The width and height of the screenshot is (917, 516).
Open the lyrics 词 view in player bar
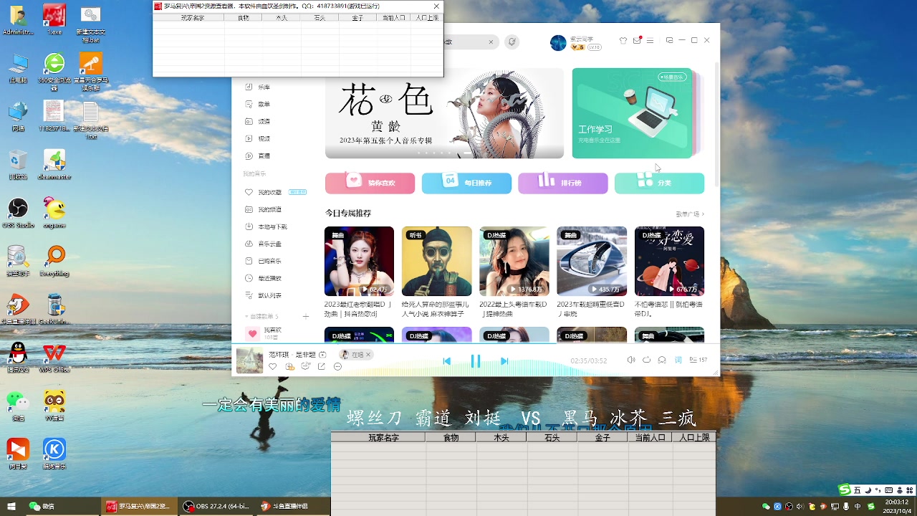[x=677, y=360]
